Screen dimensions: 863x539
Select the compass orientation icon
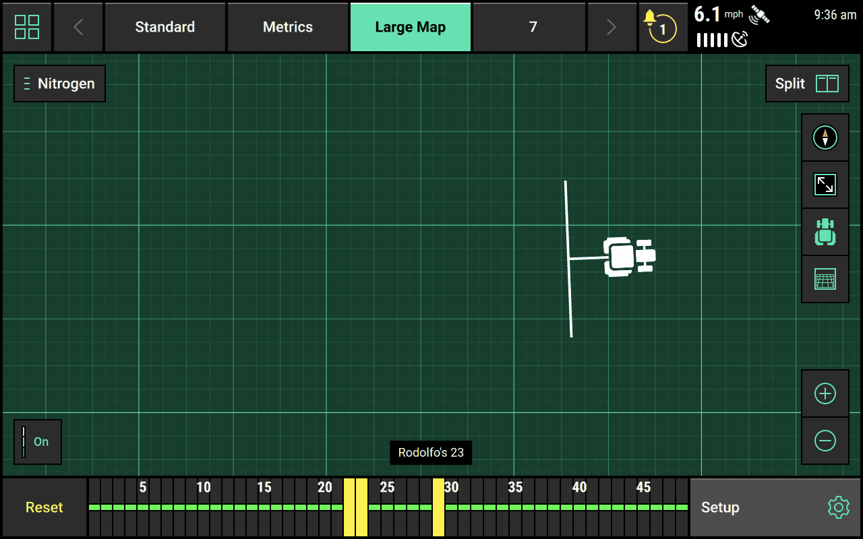[825, 137]
